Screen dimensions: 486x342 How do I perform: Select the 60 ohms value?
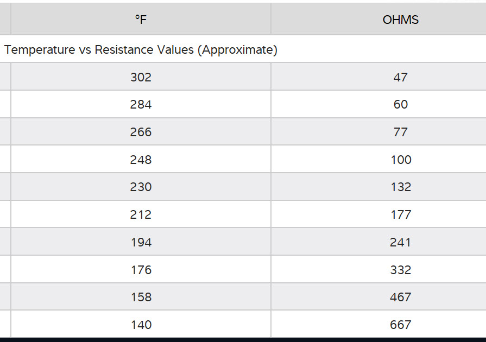tap(400, 104)
